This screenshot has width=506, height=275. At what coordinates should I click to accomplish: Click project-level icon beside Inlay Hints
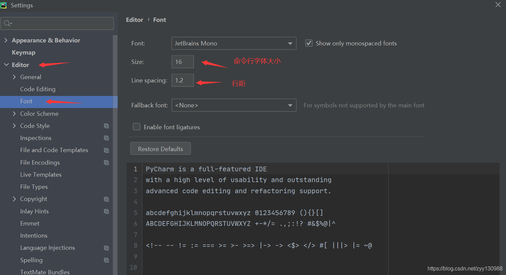[106, 211]
